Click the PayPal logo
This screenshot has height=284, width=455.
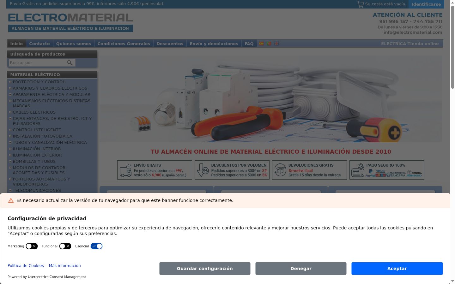370,174
